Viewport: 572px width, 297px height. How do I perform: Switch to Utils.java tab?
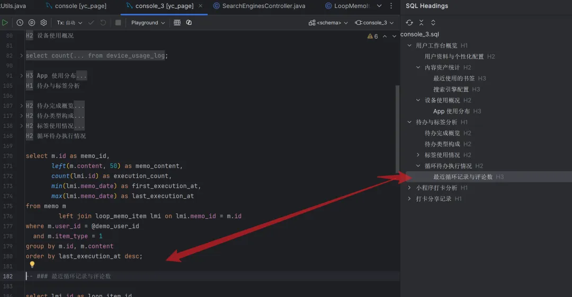13,6
